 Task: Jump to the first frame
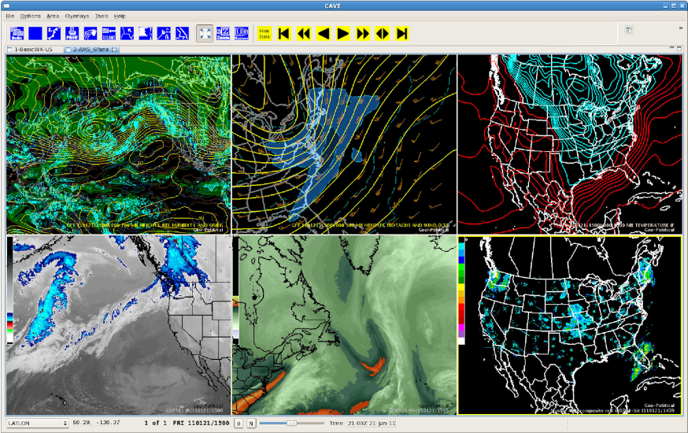coord(284,33)
